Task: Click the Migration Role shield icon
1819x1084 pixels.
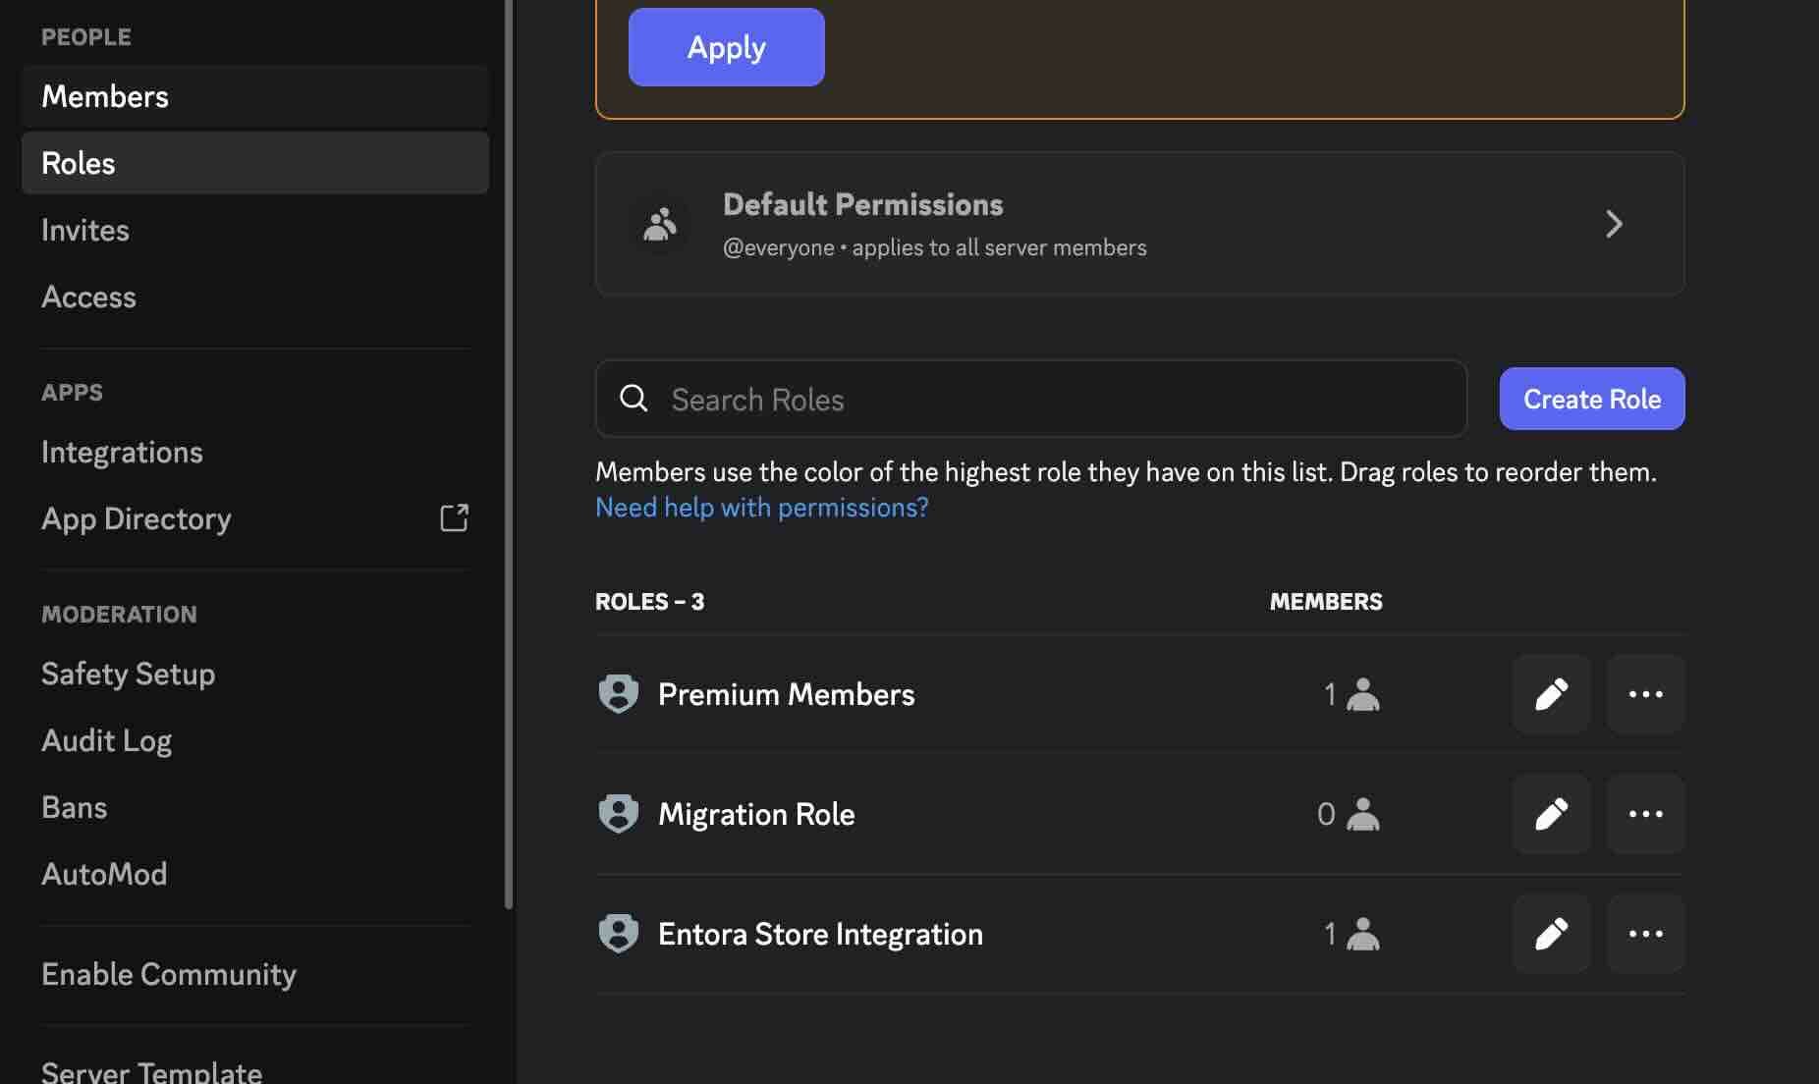Action: tap(619, 813)
